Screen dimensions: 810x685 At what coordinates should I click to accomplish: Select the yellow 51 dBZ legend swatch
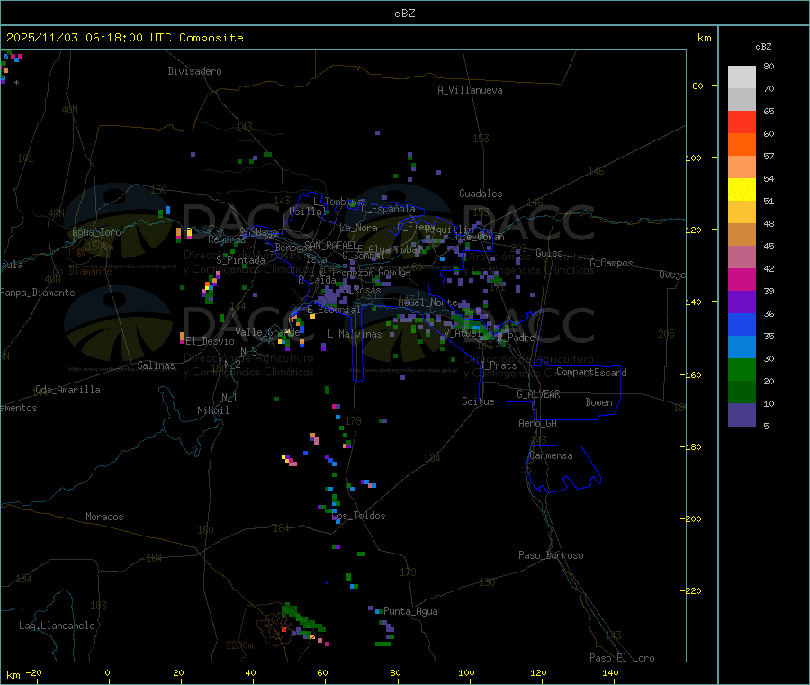pyautogui.click(x=742, y=190)
